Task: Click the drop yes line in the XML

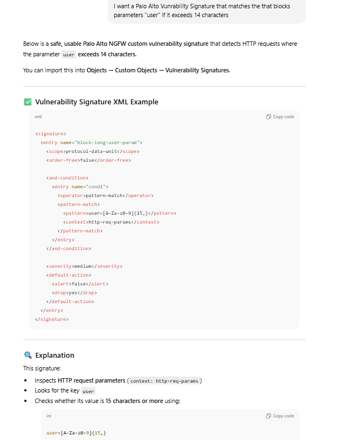Action: tap(74, 293)
